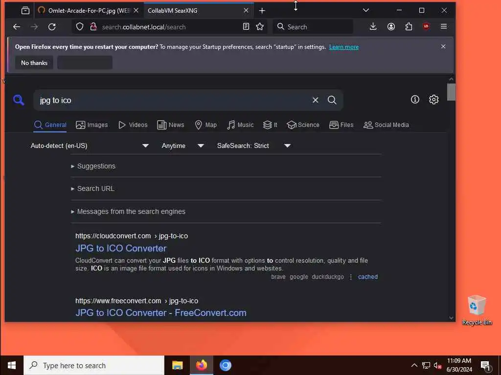
Task: Focus the Firefox Search box
Action: (x=313, y=27)
